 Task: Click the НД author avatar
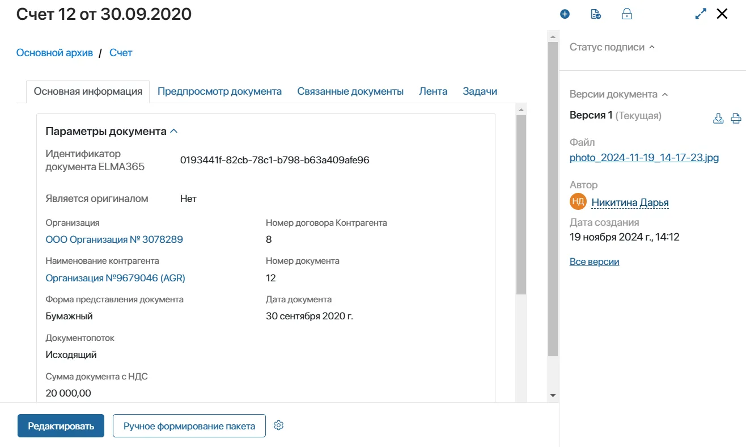(578, 202)
